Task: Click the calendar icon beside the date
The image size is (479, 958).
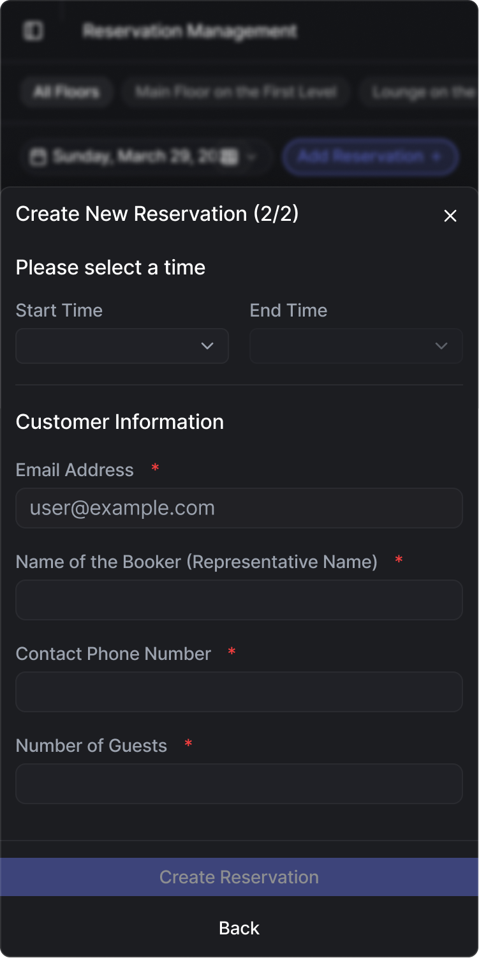Action: point(39,157)
